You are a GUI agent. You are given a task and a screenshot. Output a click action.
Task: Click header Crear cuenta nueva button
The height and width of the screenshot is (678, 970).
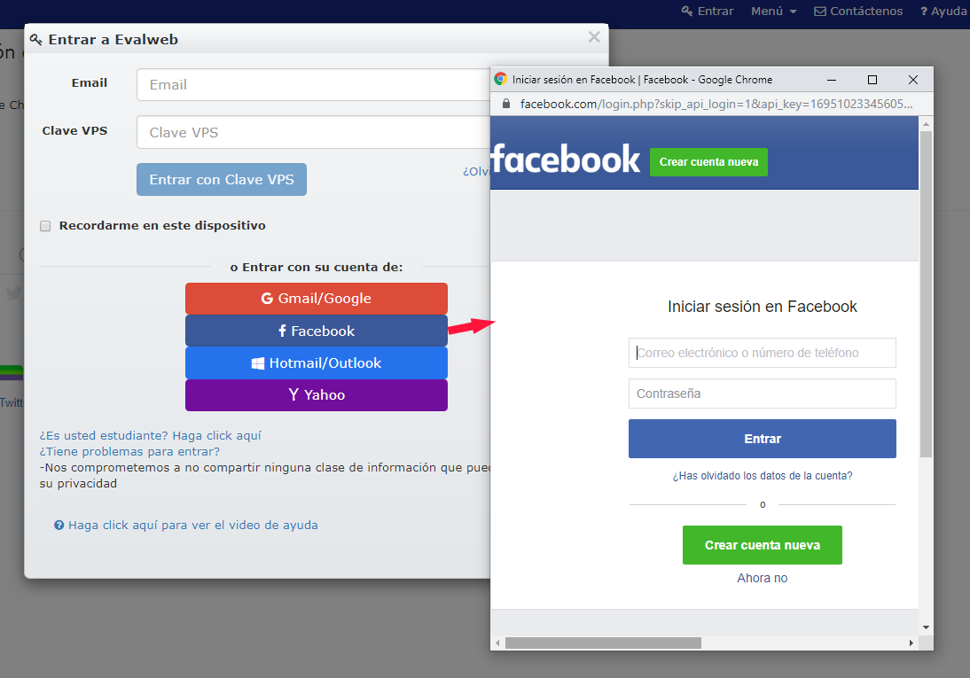coord(708,162)
